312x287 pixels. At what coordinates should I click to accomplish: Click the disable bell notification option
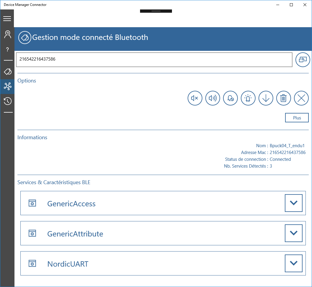coord(230,98)
